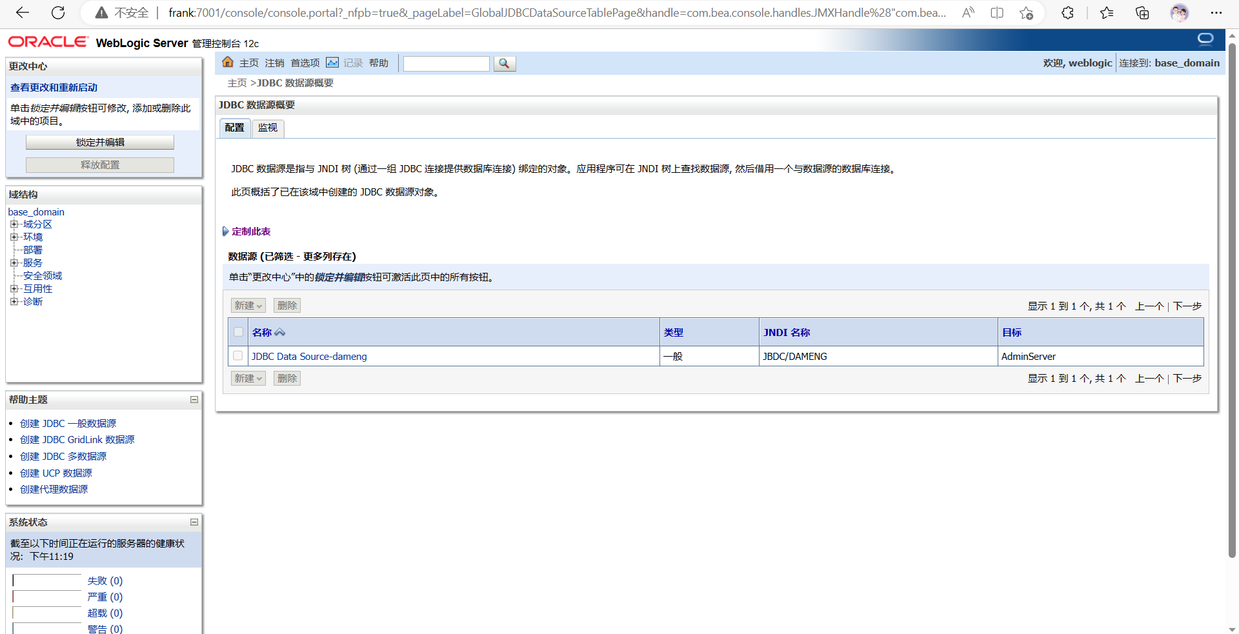Open the browser profile avatar

[x=1180, y=13]
